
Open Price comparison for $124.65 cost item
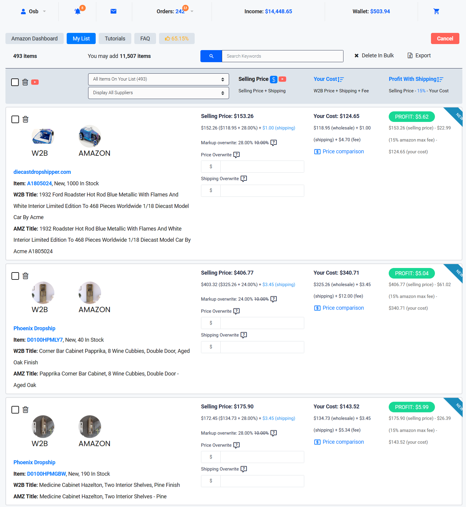[339, 151]
